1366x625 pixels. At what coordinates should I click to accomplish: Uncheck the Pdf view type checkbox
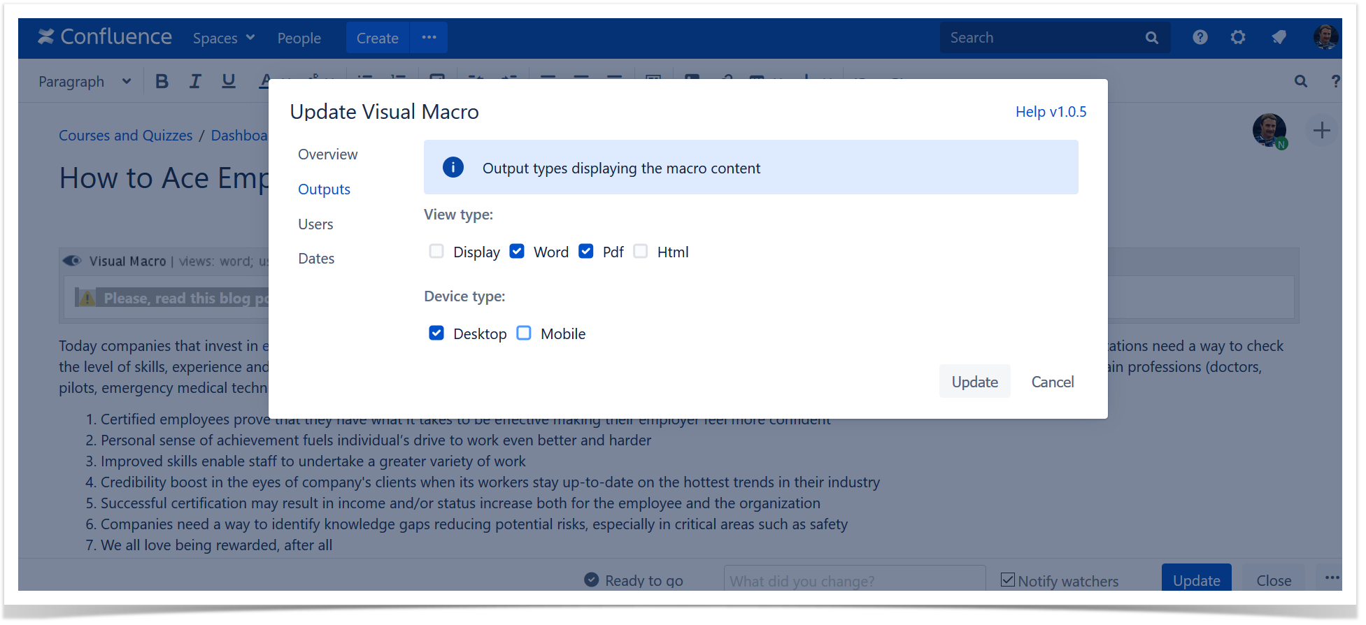point(586,251)
